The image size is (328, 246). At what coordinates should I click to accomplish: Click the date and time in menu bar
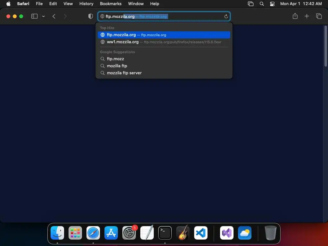coord(301,4)
